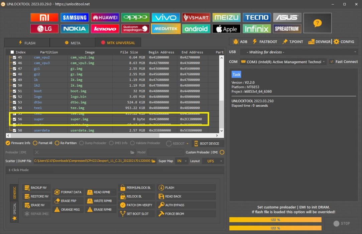Image resolution: width=362 pixels, height=234 pixels.
Task: Select the Meizu brand logo
Action: [227, 17]
